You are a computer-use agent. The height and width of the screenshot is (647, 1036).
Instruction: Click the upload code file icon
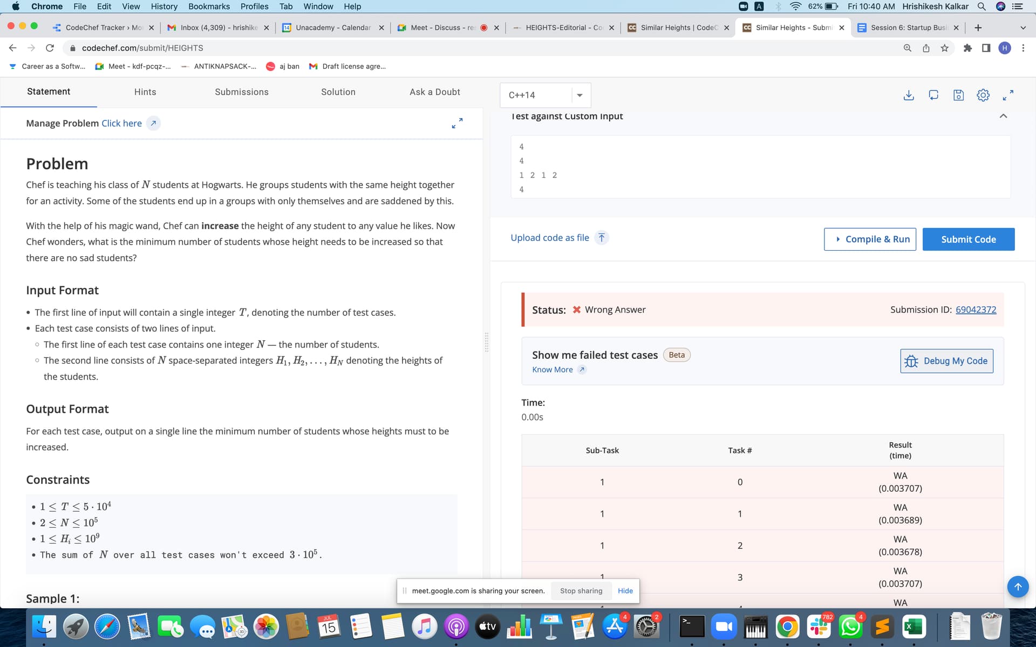pos(602,238)
